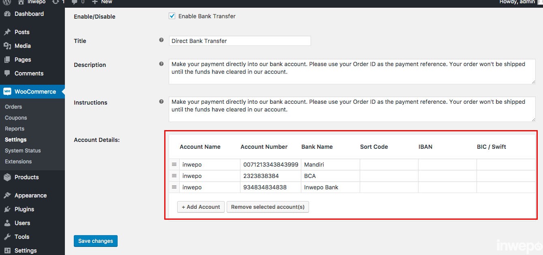This screenshot has width=543, height=255.
Task: Disable the Enable Bank Transfer checkbox
Action: [172, 15]
